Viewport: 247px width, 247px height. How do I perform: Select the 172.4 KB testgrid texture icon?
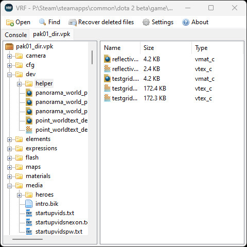[107, 89]
